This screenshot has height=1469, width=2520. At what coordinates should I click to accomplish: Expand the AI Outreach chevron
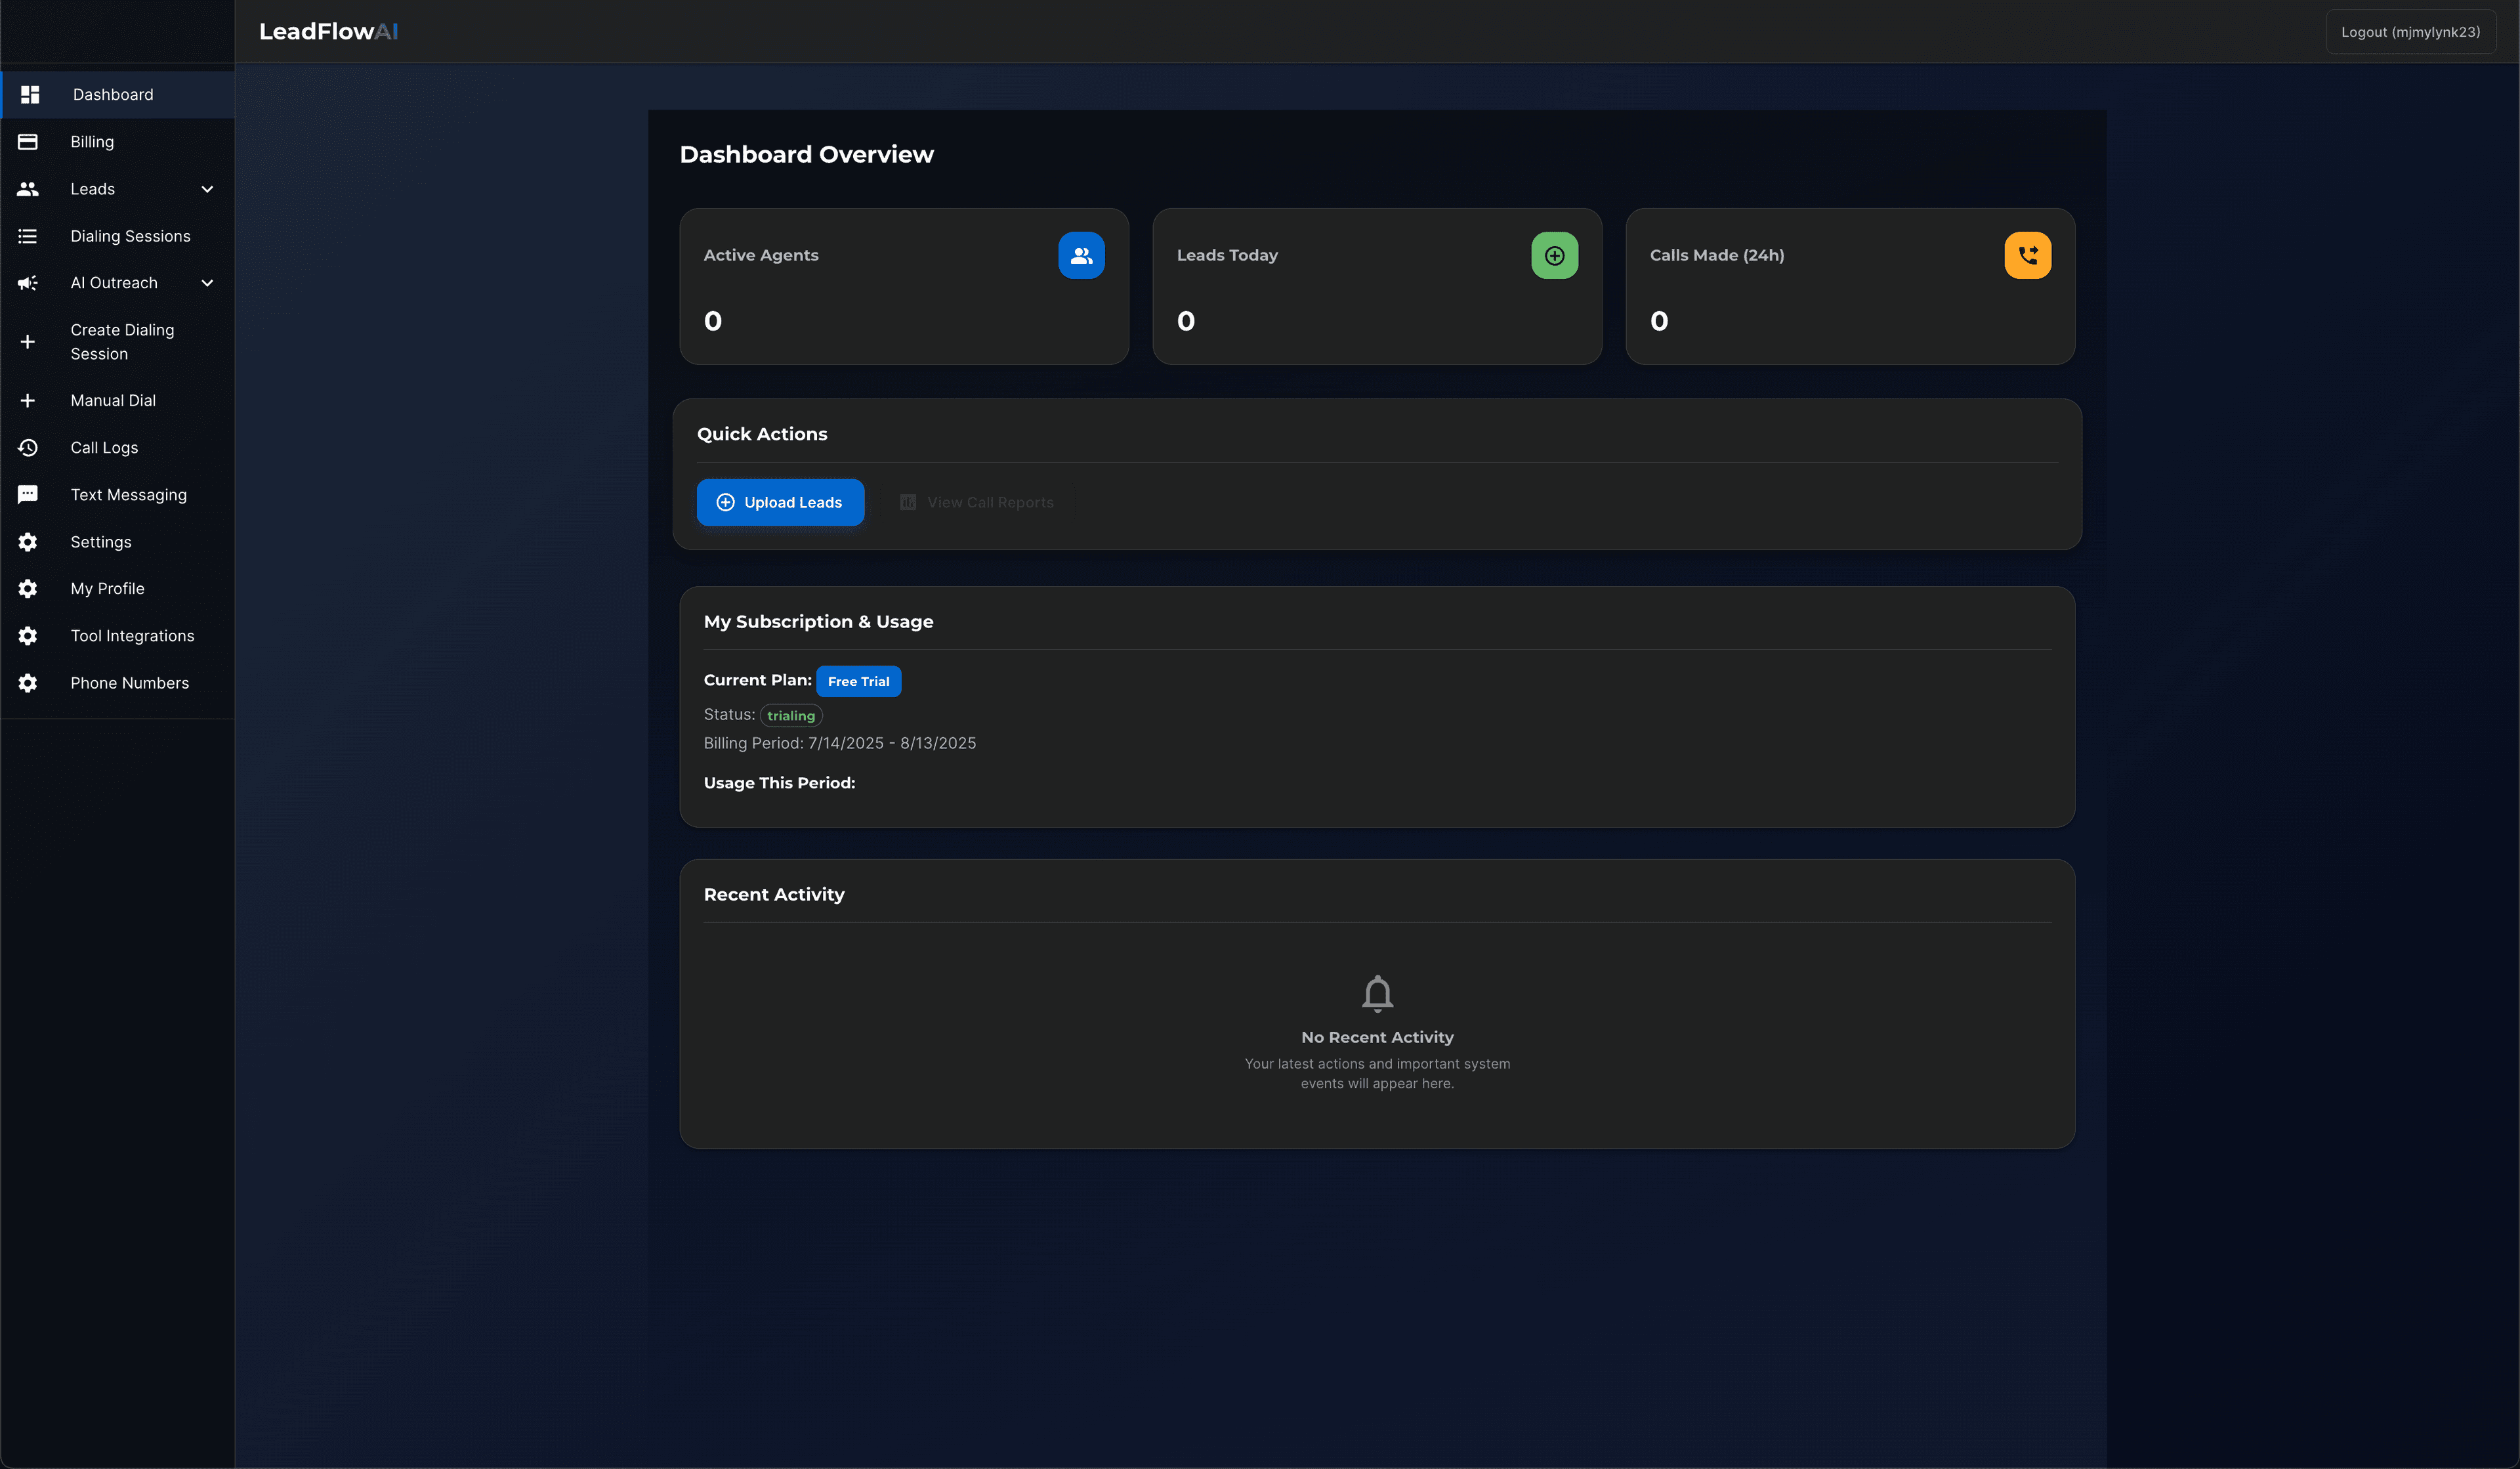click(x=207, y=283)
